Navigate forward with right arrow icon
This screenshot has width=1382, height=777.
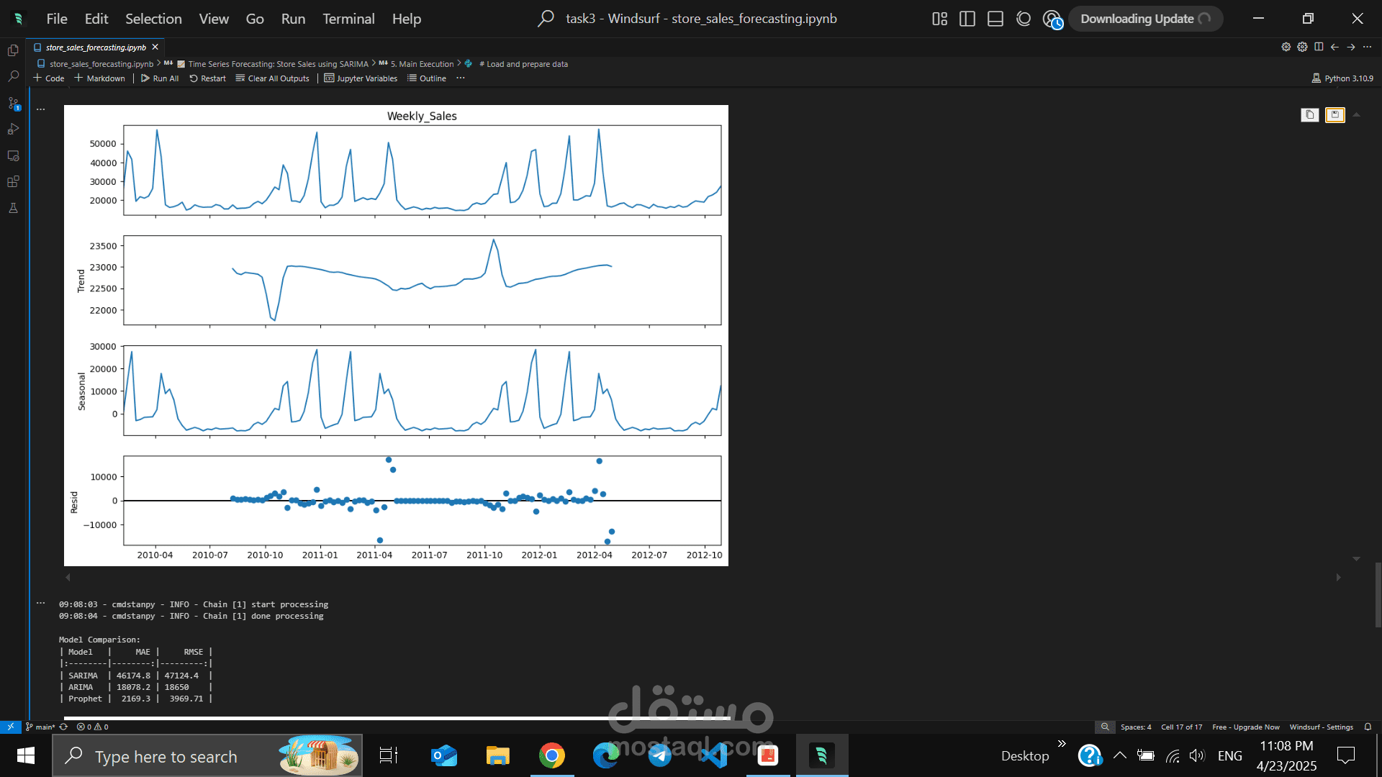click(1351, 47)
